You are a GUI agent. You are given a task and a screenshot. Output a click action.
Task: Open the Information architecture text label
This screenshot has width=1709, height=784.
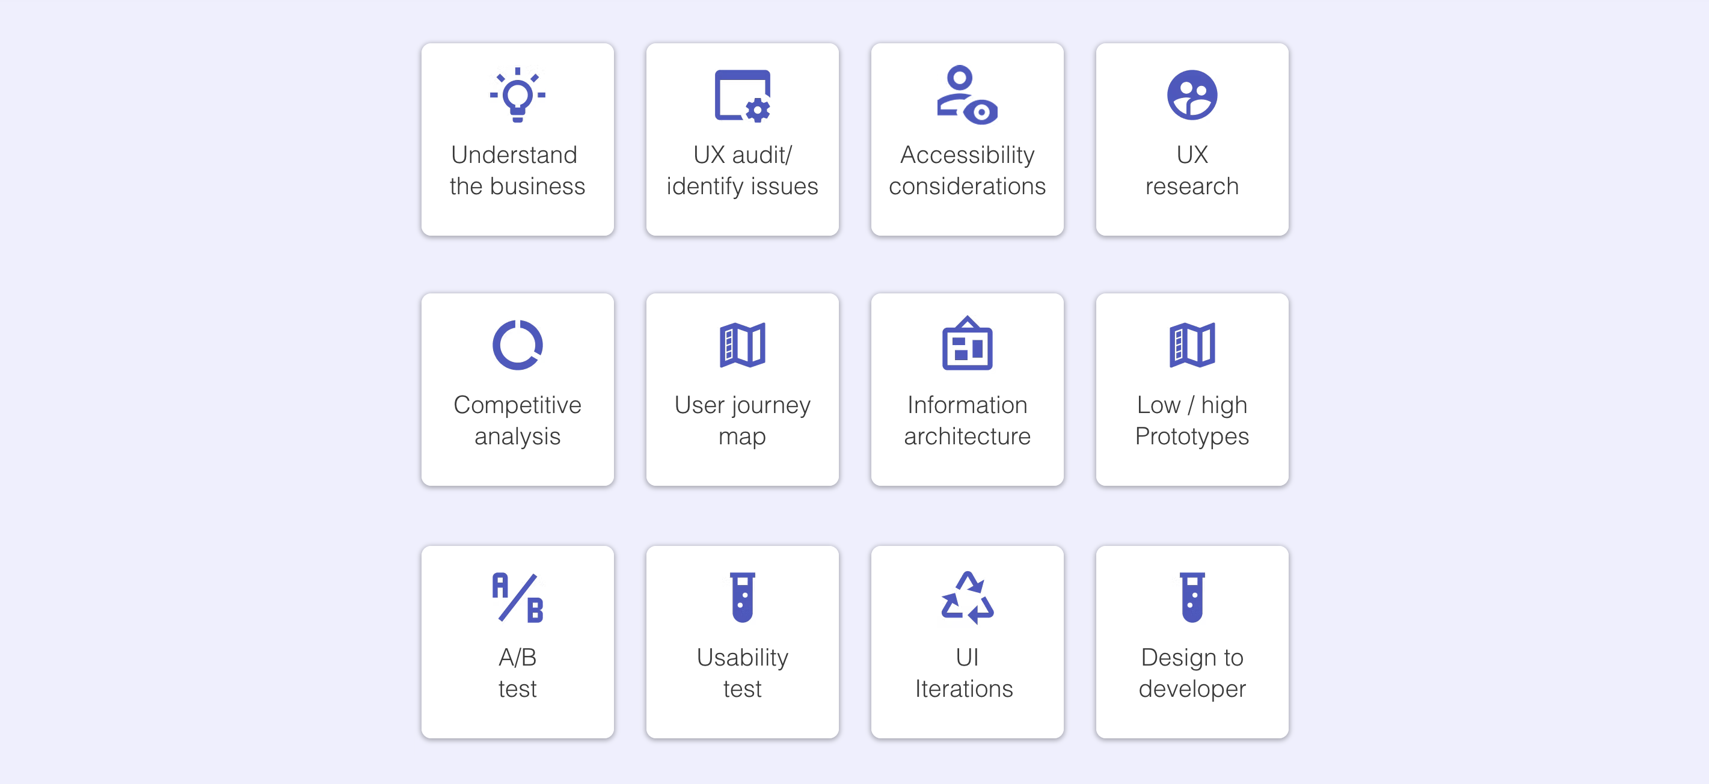966,420
